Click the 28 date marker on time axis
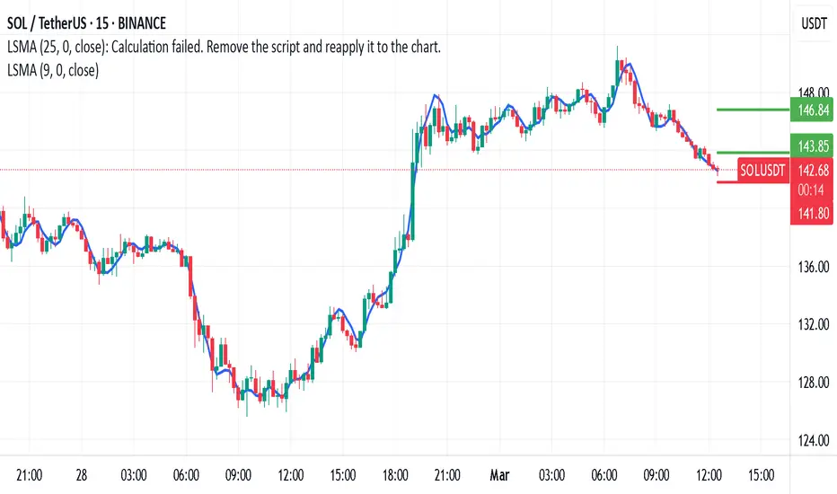837x494 pixels. (81, 475)
